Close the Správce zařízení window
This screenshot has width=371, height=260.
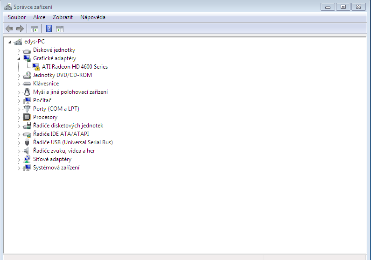click(359, 7)
